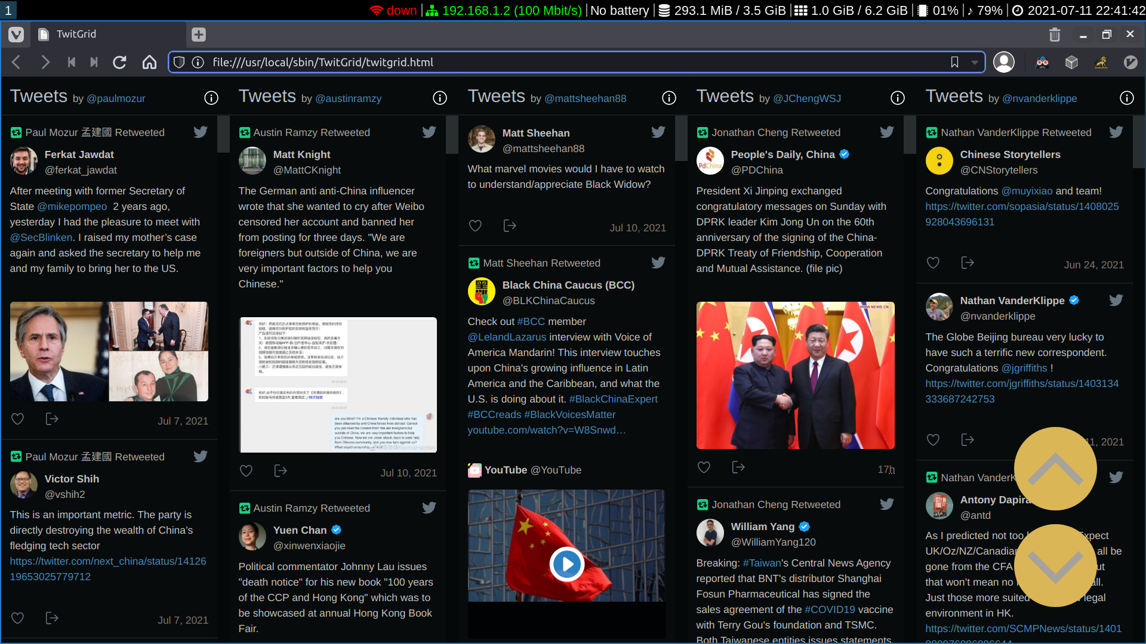The image size is (1146, 644).
Task: View the Weibo screenshot image
Action: click(x=338, y=385)
